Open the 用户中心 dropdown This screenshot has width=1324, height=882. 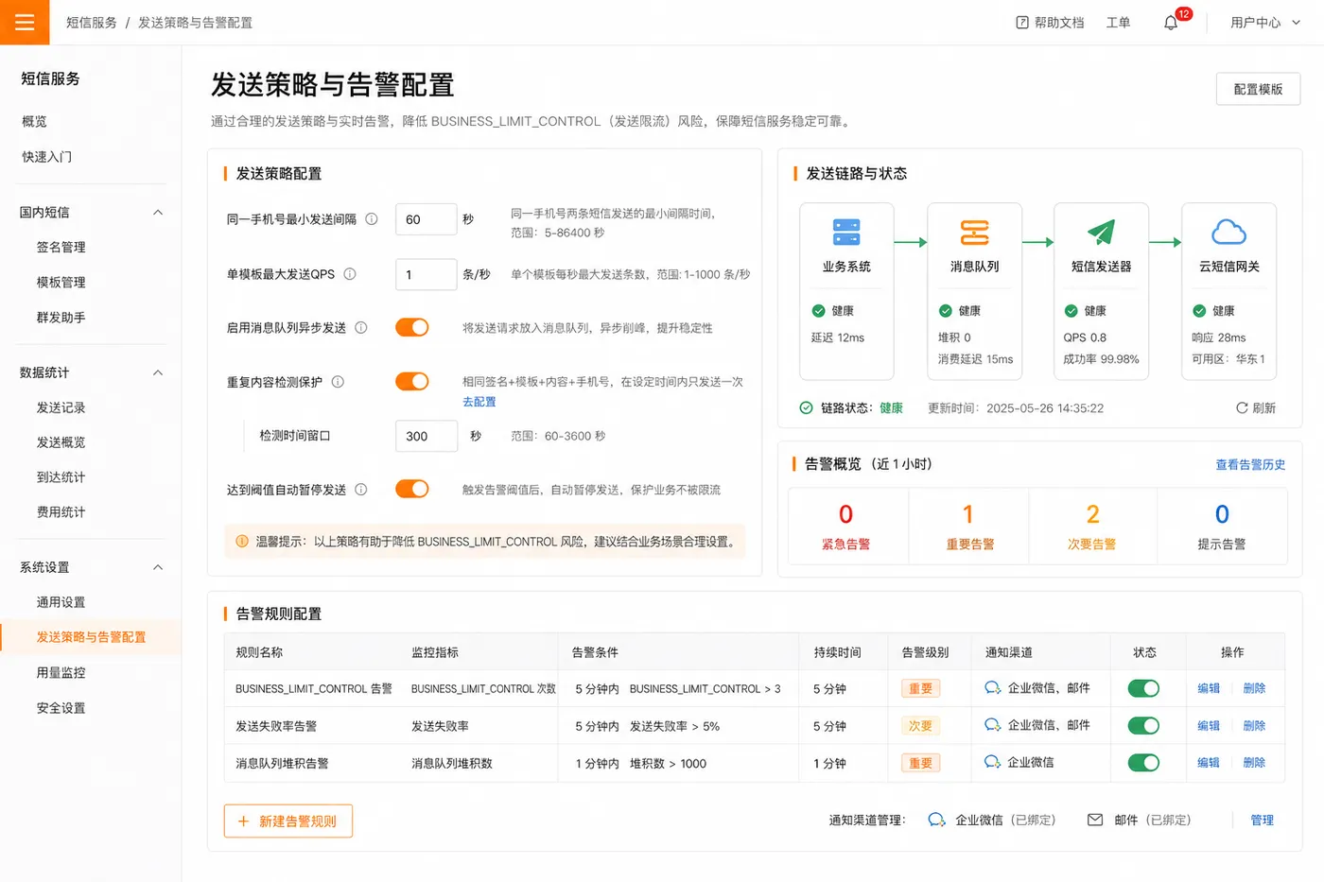(x=1265, y=23)
